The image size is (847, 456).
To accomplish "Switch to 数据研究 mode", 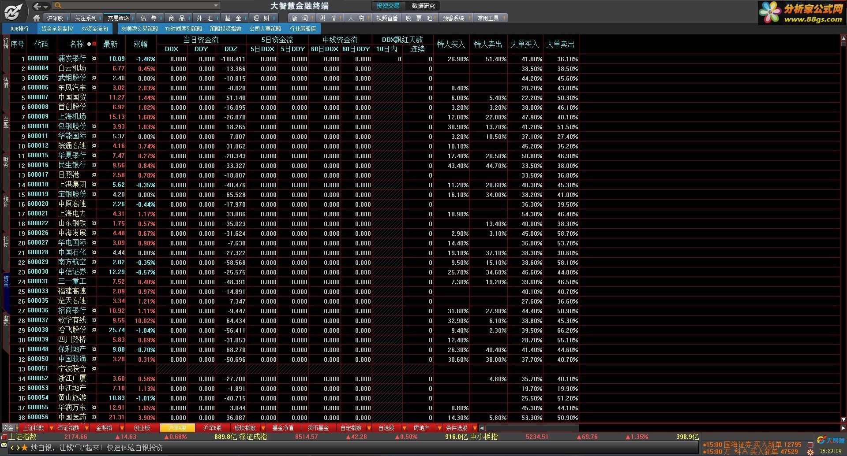I will [423, 6].
